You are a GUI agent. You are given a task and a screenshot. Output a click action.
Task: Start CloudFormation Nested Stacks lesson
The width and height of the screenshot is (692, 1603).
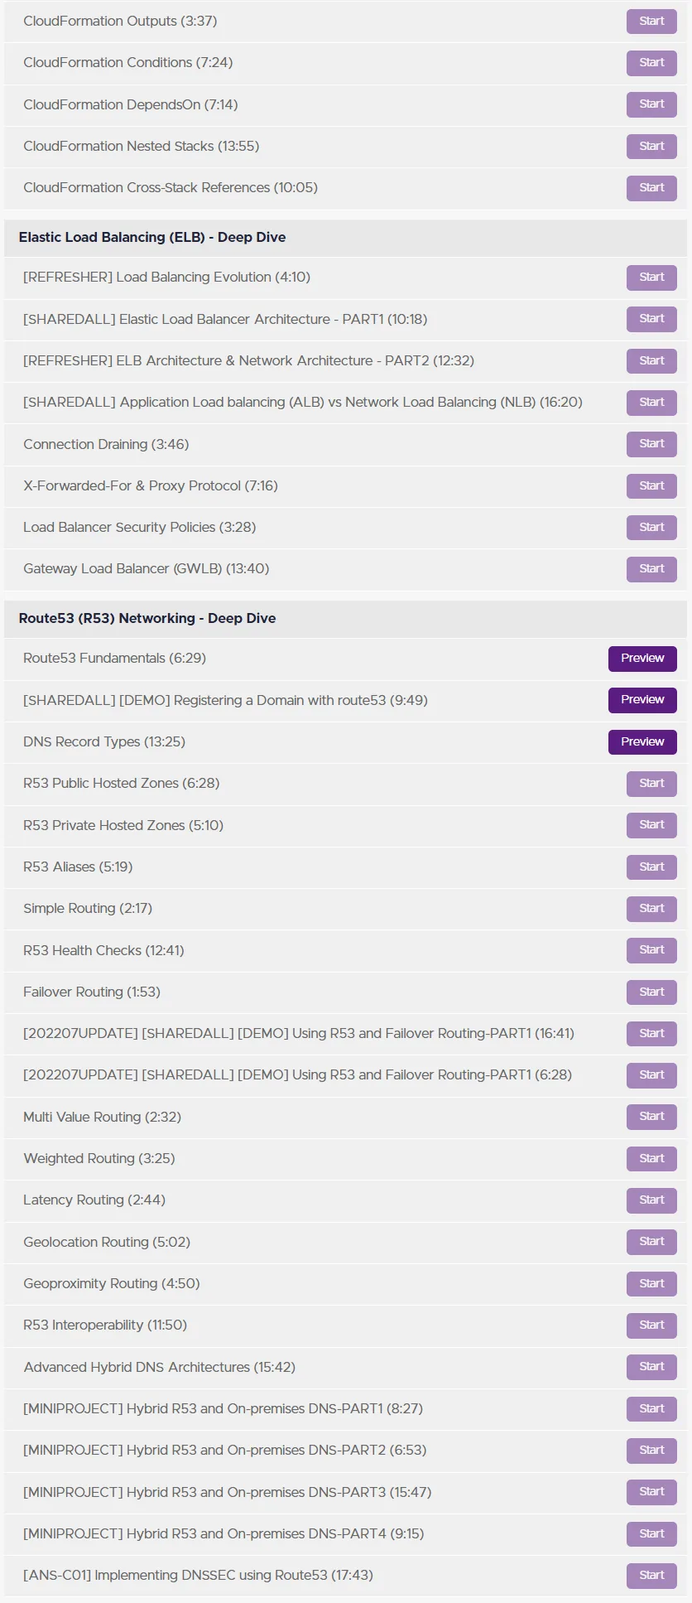pos(651,146)
